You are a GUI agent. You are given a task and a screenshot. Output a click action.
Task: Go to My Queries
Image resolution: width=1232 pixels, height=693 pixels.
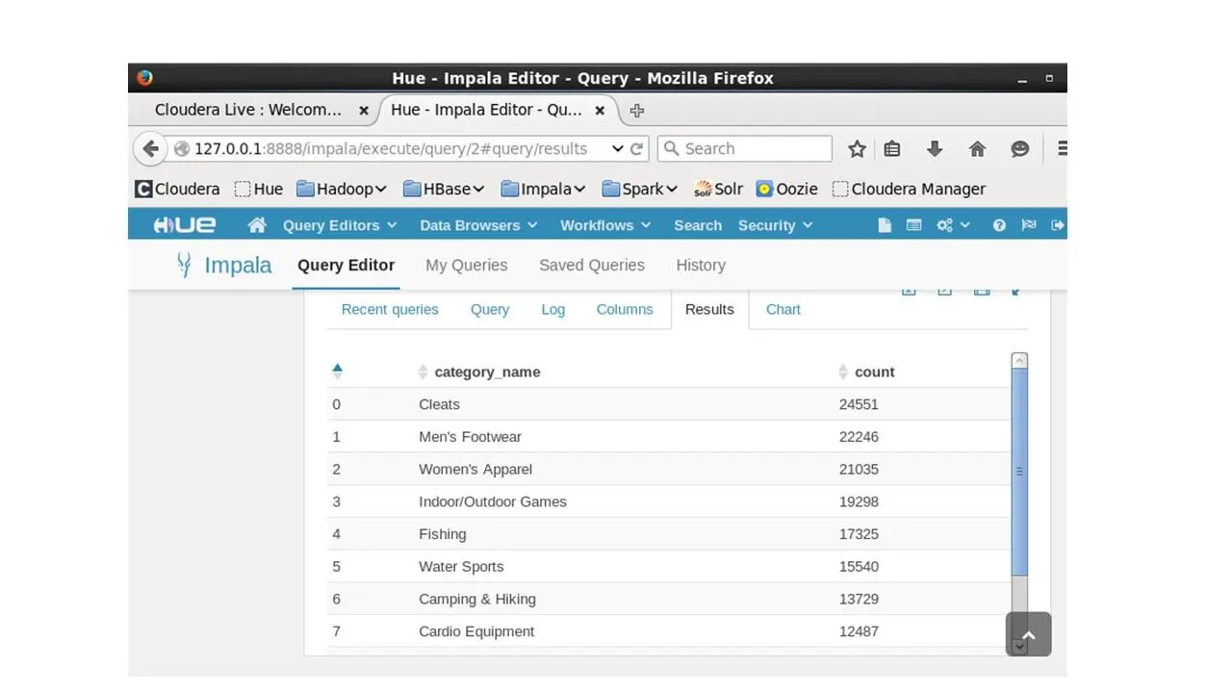466,265
